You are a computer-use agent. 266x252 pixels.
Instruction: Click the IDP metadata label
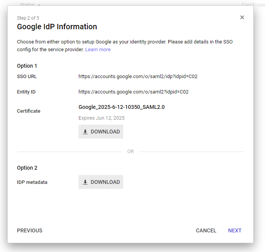click(x=32, y=182)
